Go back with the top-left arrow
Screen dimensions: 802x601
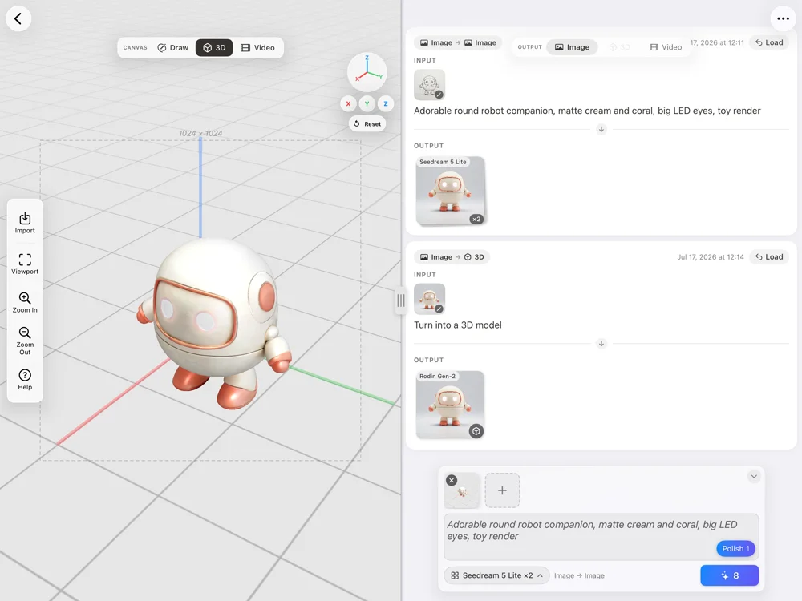tap(18, 19)
